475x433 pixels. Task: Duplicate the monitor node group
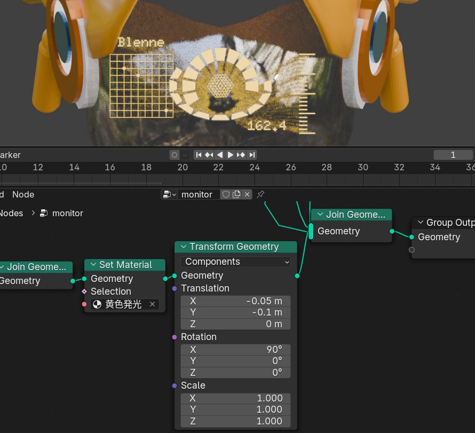[x=236, y=194]
